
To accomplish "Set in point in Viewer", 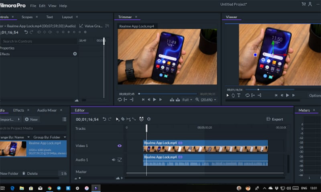I will [x=253, y=95].
